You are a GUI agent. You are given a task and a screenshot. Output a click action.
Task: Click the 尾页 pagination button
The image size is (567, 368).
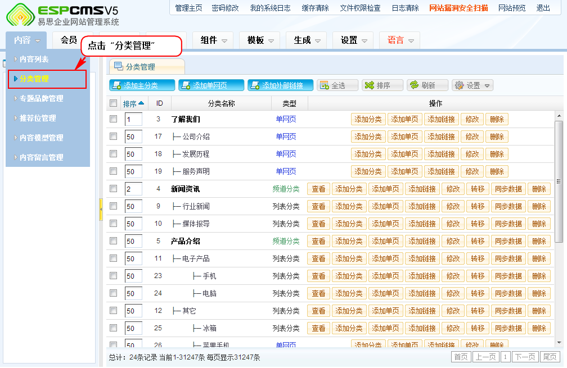tap(550, 357)
